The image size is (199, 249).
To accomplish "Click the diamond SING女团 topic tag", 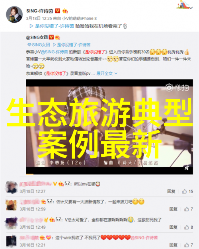I will 39,45.
